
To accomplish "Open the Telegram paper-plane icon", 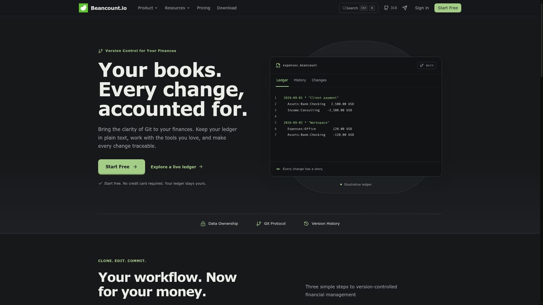I will (x=405, y=8).
